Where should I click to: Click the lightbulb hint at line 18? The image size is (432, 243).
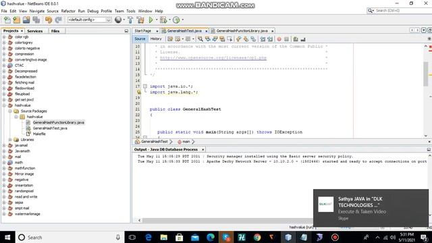pos(138,92)
